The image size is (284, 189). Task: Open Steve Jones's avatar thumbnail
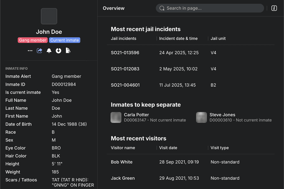(201, 117)
